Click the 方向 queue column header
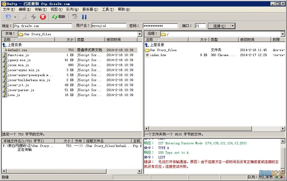287x181 pixels. (x=78, y=141)
